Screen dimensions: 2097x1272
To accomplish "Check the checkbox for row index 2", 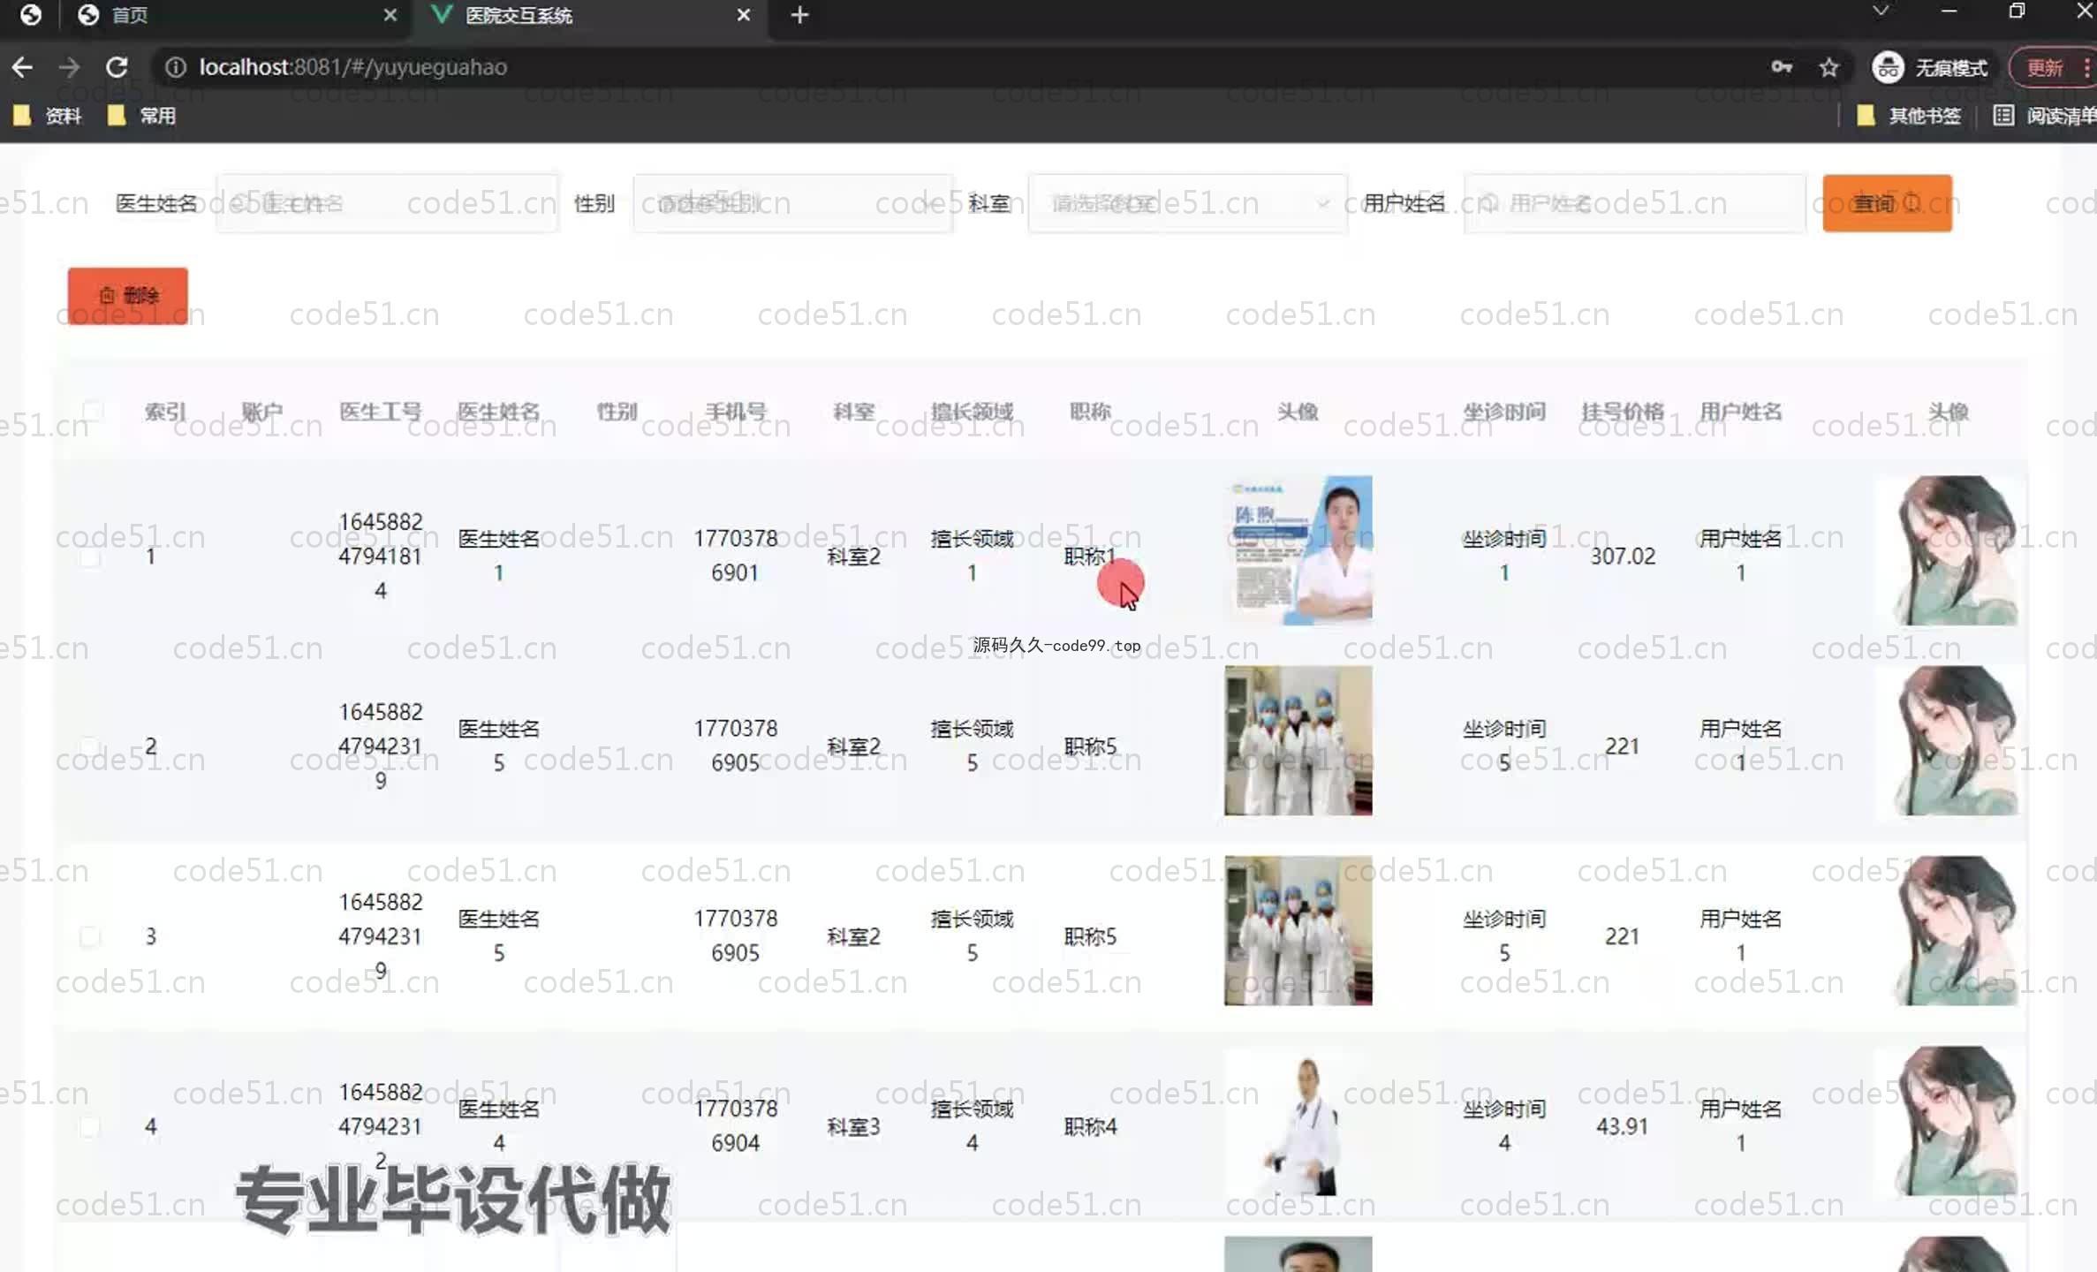I will click(90, 746).
